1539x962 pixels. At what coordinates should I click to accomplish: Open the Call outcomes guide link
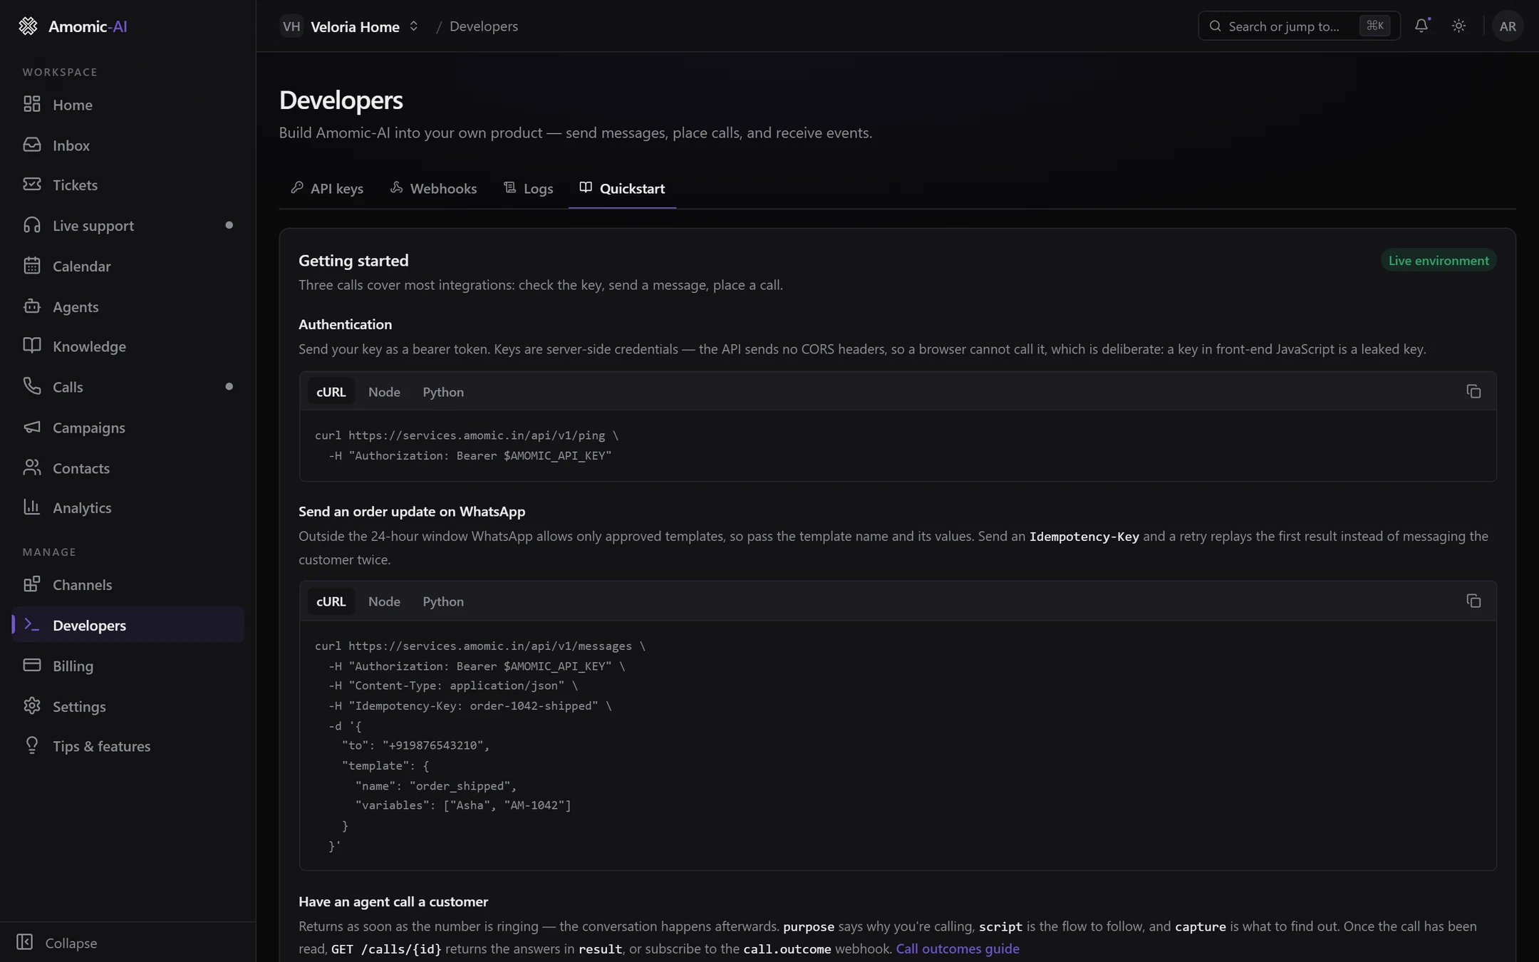[957, 949]
